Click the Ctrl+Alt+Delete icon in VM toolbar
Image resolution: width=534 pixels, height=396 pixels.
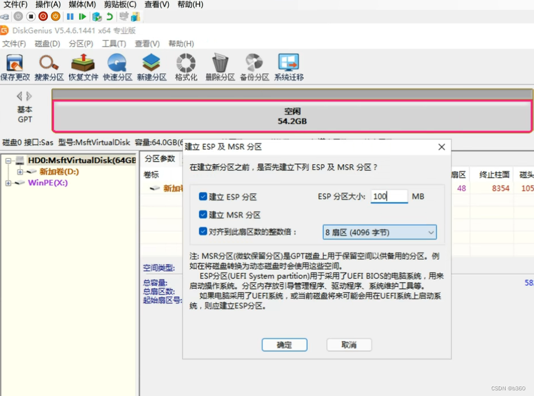click(5, 16)
